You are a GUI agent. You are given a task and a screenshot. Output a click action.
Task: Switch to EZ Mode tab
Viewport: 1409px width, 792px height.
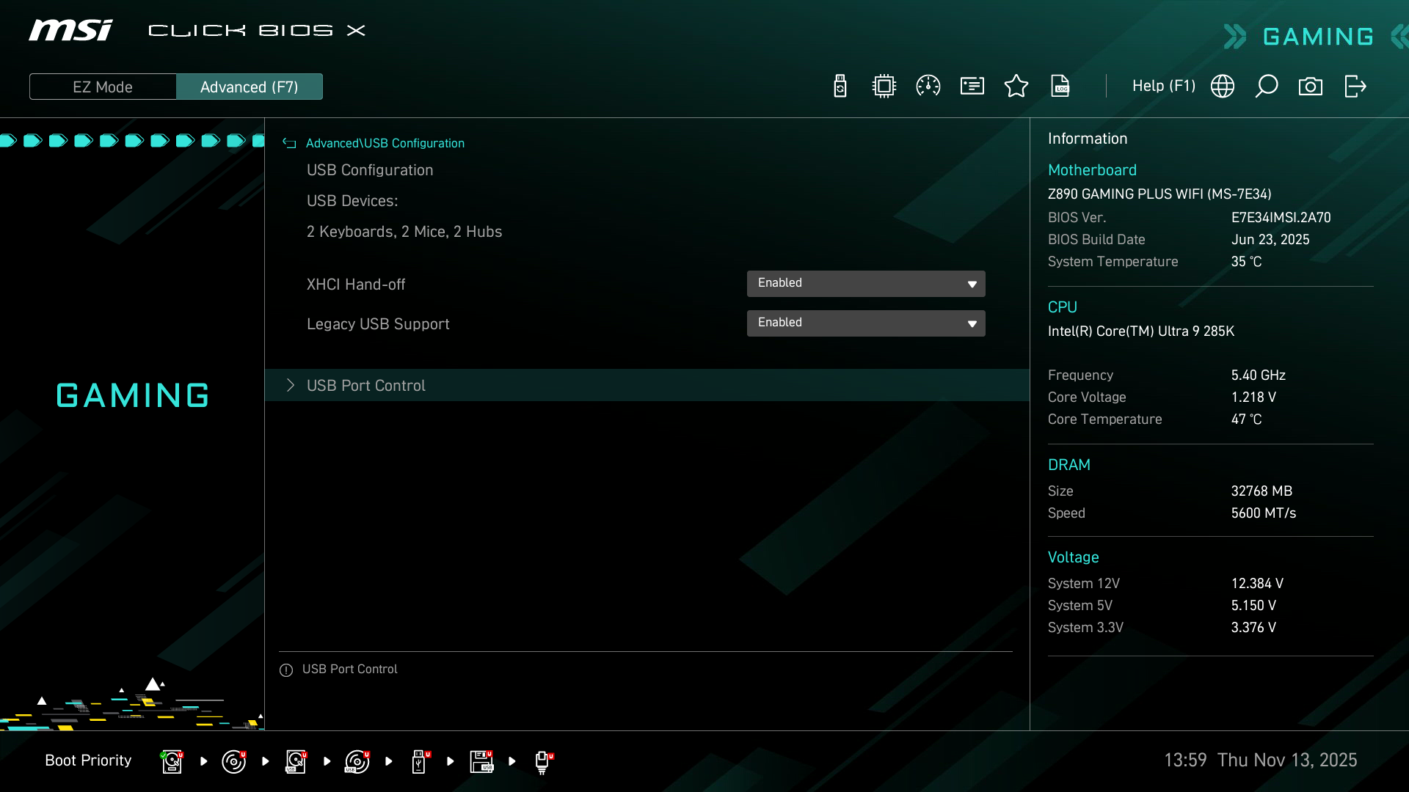(103, 87)
